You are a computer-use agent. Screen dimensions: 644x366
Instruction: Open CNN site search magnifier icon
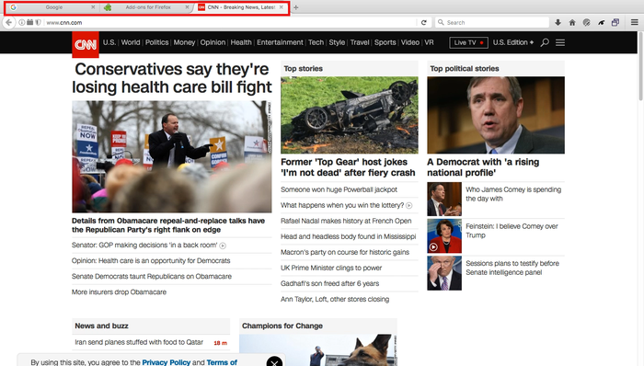545,42
